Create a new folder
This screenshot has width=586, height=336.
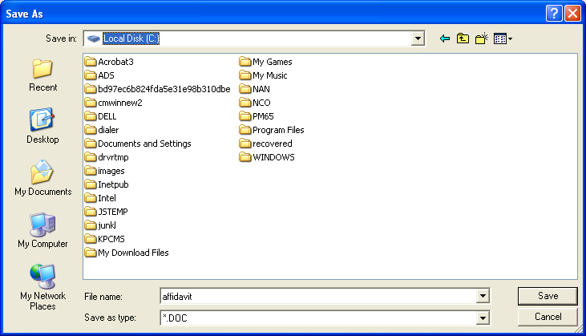coord(481,38)
